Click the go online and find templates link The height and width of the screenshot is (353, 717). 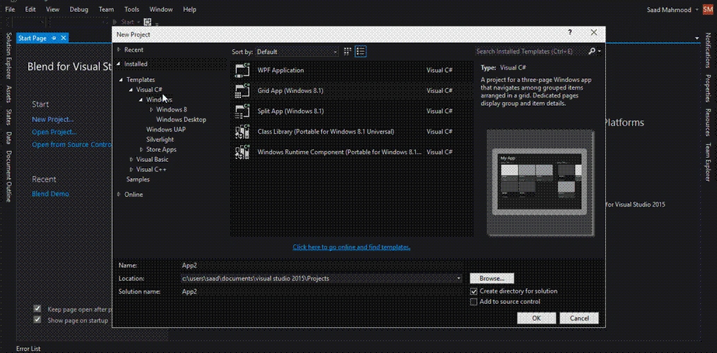[351, 247]
